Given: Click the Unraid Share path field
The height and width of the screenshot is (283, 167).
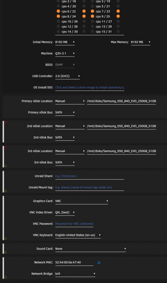Looking at the screenshot, I should (x=90, y=176).
